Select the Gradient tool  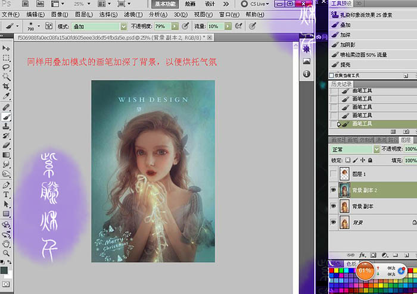click(x=6, y=155)
